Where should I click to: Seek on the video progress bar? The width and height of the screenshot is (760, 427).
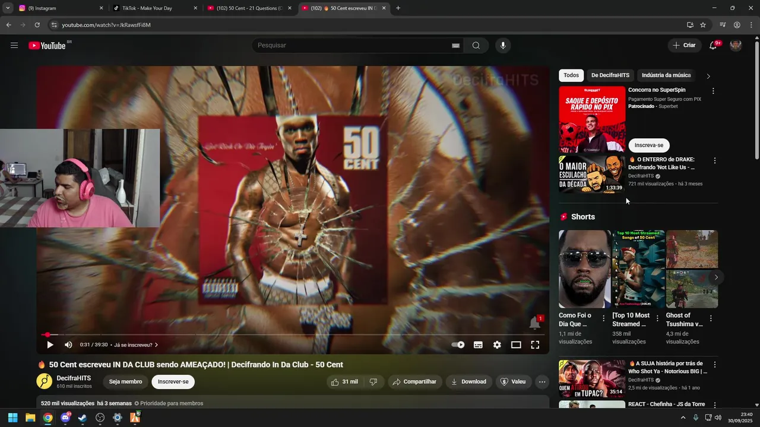point(293,334)
